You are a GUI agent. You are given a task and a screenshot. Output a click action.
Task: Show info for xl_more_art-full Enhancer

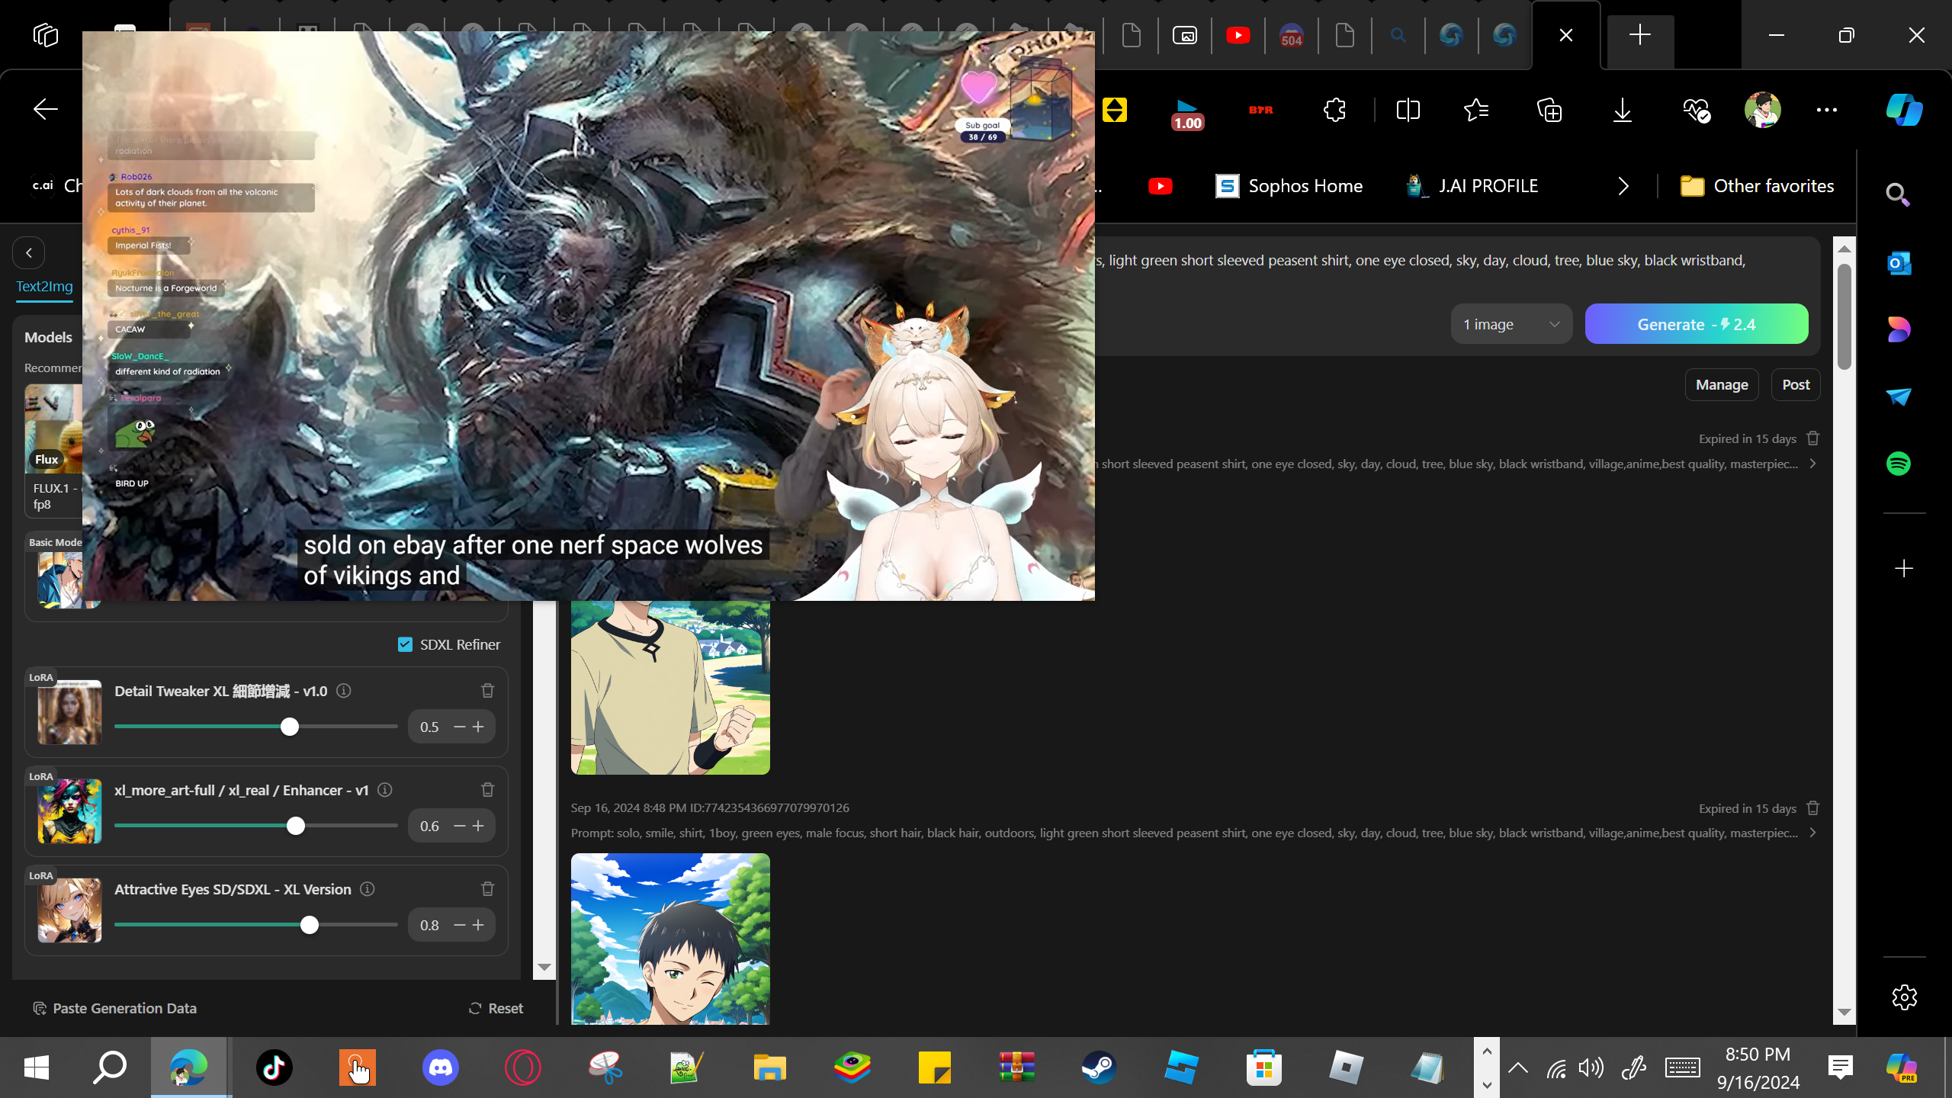(x=385, y=789)
